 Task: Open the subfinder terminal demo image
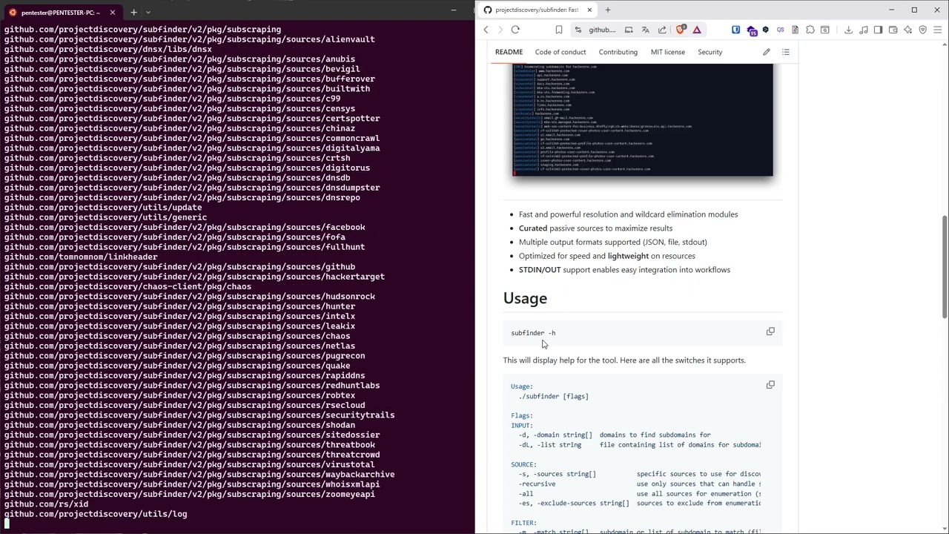(x=643, y=120)
